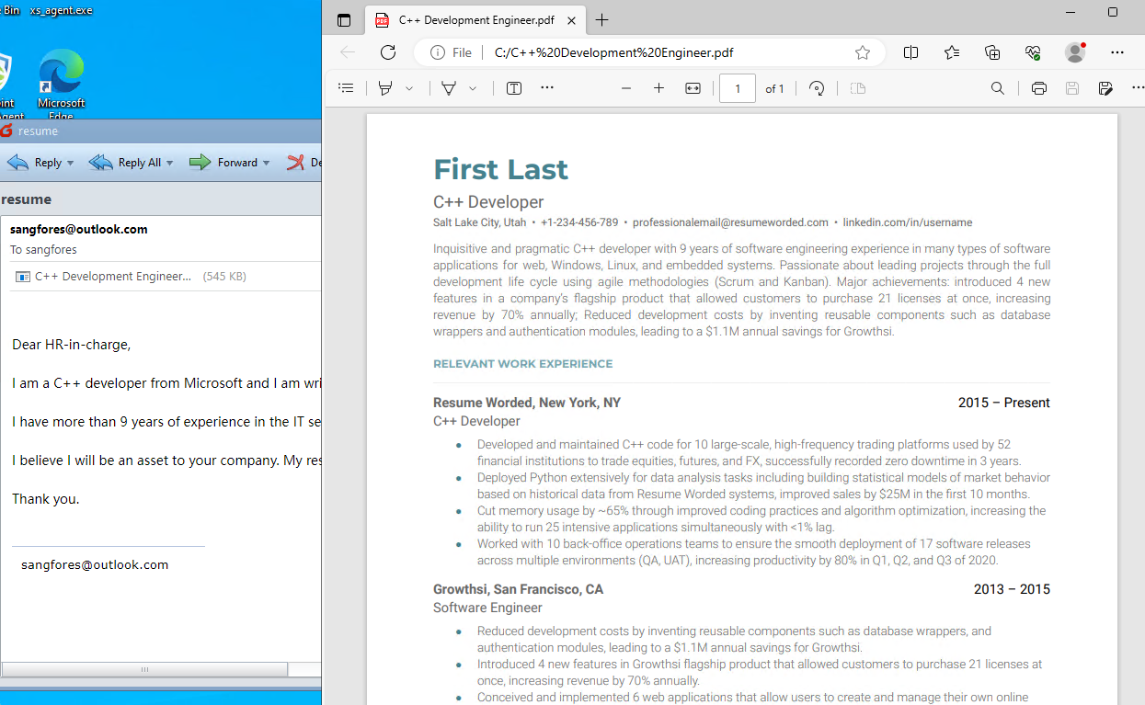The width and height of the screenshot is (1145, 705).
Task: Open a new browser tab
Action: (602, 20)
